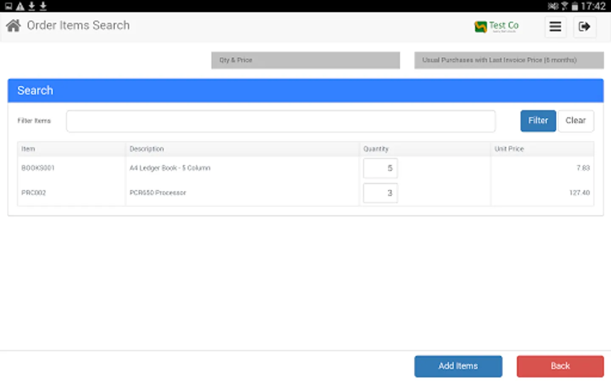Edit the quantity for PRC002 processor
The width and height of the screenshot is (611, 382).
(x=380, y=193)
